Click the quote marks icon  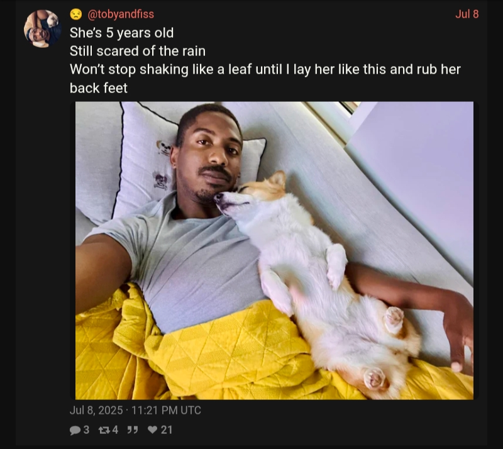pyautogui.click(x=133, y=430)
